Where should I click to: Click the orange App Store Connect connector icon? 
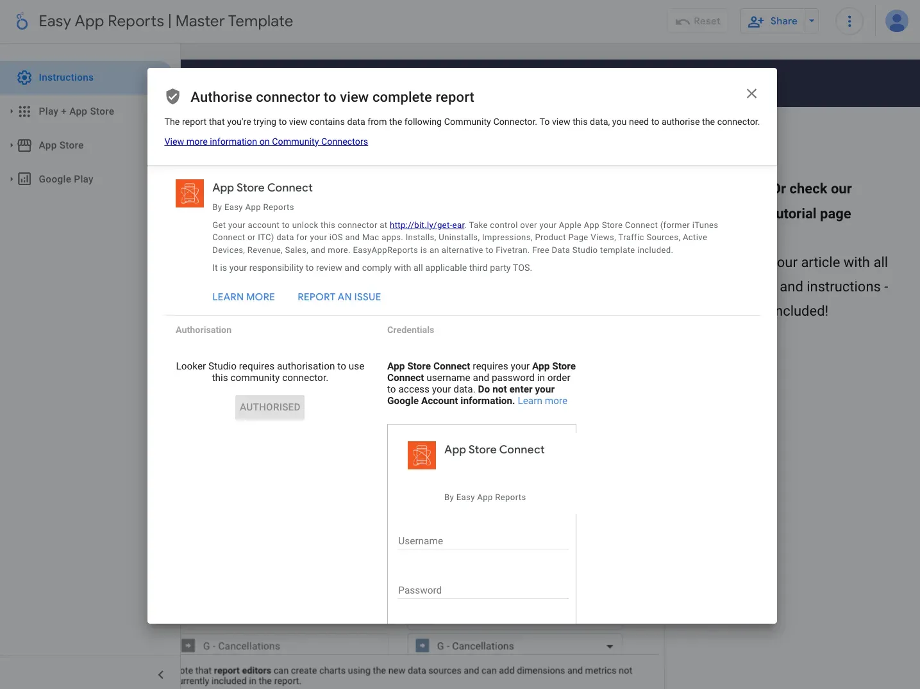190,193
